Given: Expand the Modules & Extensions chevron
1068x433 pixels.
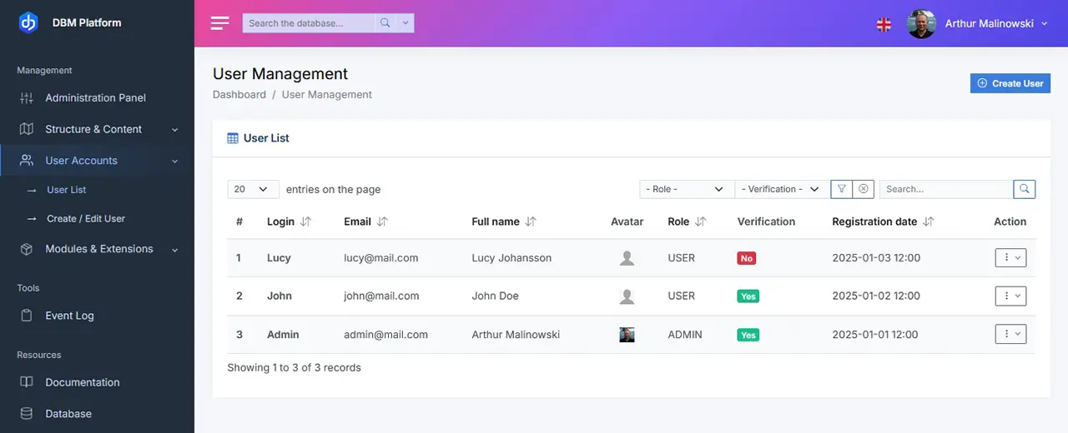Looking at the screenshot, I should tap(175, 250).
